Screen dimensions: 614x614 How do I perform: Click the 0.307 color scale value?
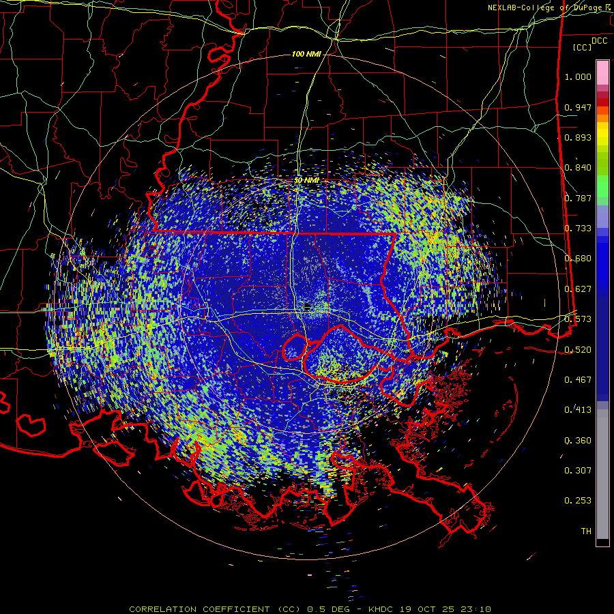[578, 470]
